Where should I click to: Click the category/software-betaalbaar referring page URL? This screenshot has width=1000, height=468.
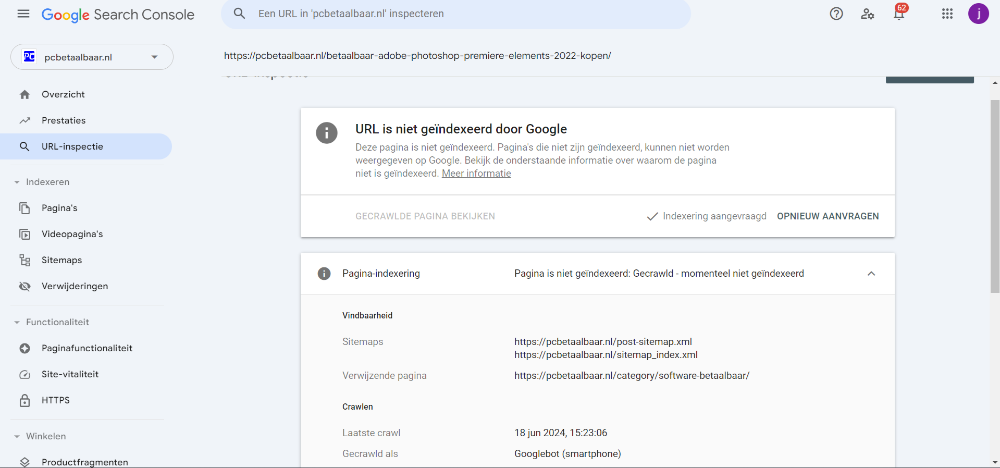(632, 376)
